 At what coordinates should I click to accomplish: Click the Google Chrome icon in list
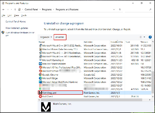tap(40, 75)
